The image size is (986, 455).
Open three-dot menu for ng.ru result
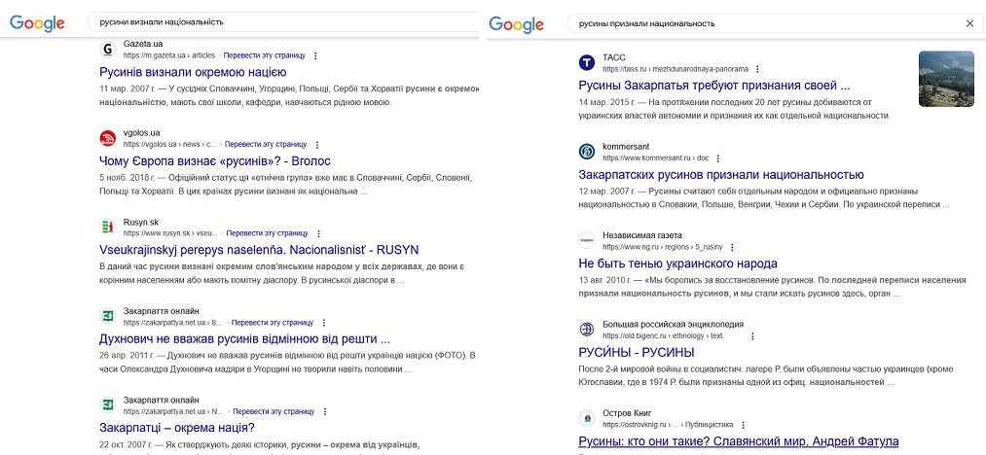tap(732, 248)
